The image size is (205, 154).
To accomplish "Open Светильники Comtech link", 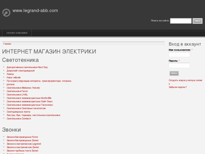I will (19, 119).
